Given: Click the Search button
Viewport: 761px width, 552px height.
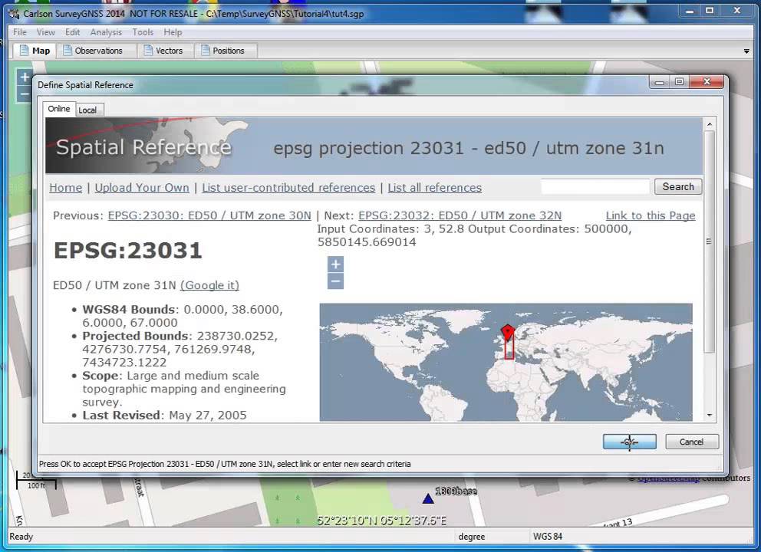Looking at the screenshot, I should click(678, 187).
